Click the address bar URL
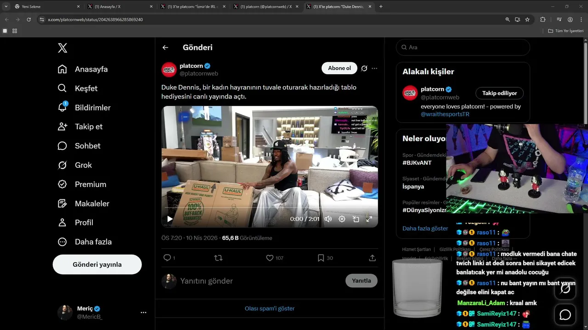 point(95,20)
